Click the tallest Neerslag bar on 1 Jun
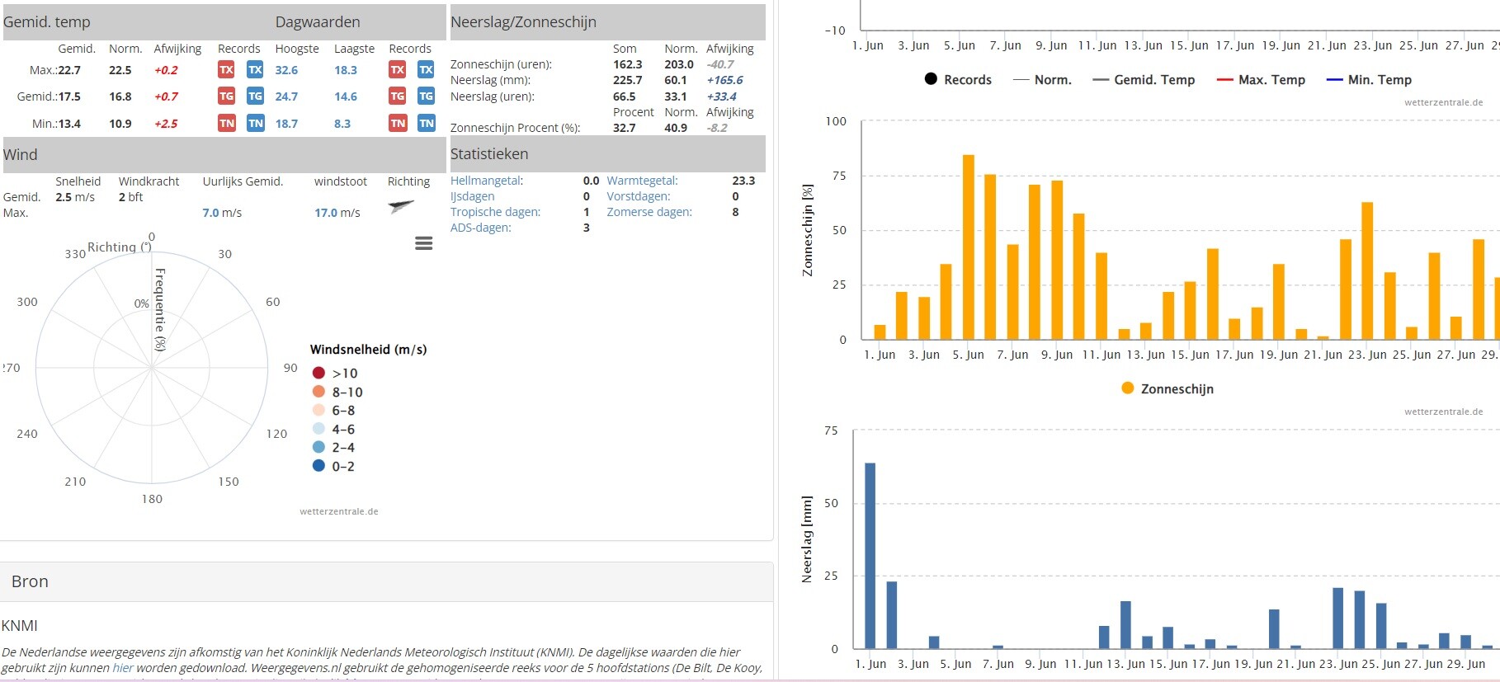 pyautogui.click(x=870, y=555)
